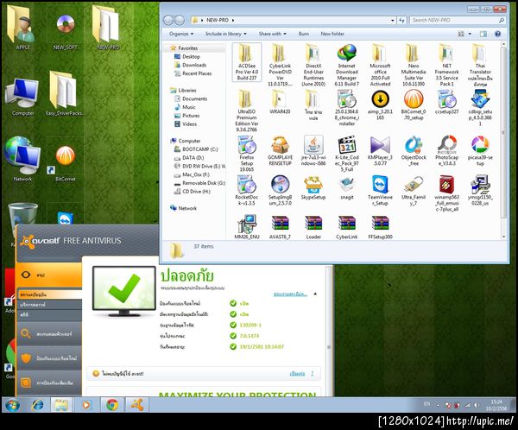This screenshot has height=430, width=518.
Task: Click the Explorer Back navigation button
Action: tap(168, 20)
